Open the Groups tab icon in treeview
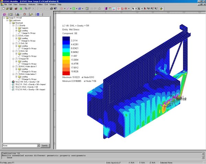 pyautogui.click(x=11, y=14)
